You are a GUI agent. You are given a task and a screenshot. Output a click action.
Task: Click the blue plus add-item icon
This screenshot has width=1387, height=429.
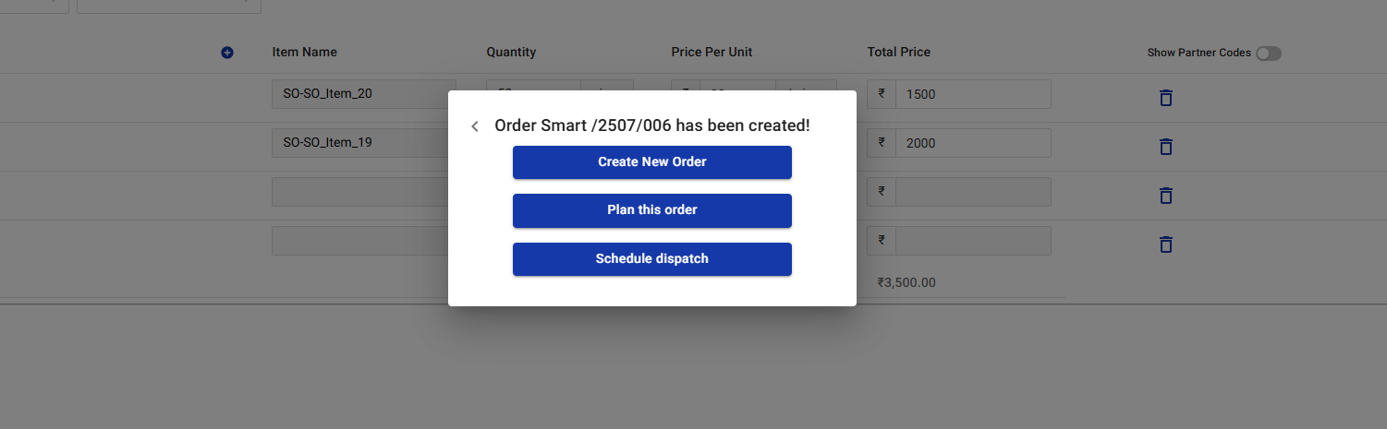click(x=227, y=53)
